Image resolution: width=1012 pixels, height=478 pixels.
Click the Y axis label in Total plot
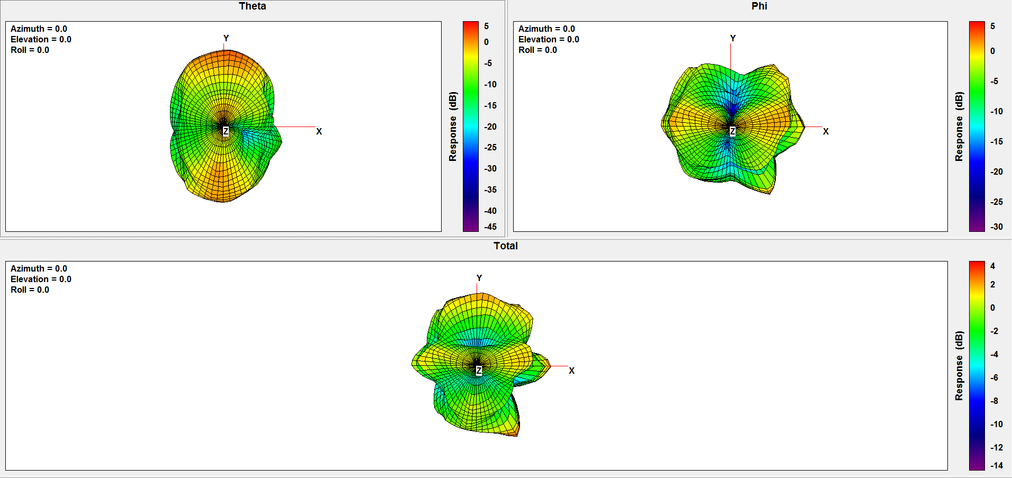pyautogui.click(x=479, y=278)
